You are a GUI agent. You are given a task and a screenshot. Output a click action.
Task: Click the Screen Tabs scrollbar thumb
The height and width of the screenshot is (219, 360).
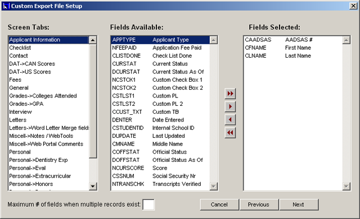pos(92,101)
